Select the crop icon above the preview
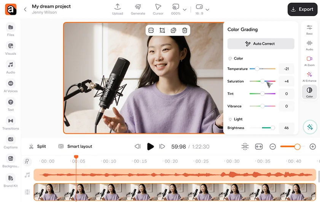This screenshot has height=202, width=320. 162,30
